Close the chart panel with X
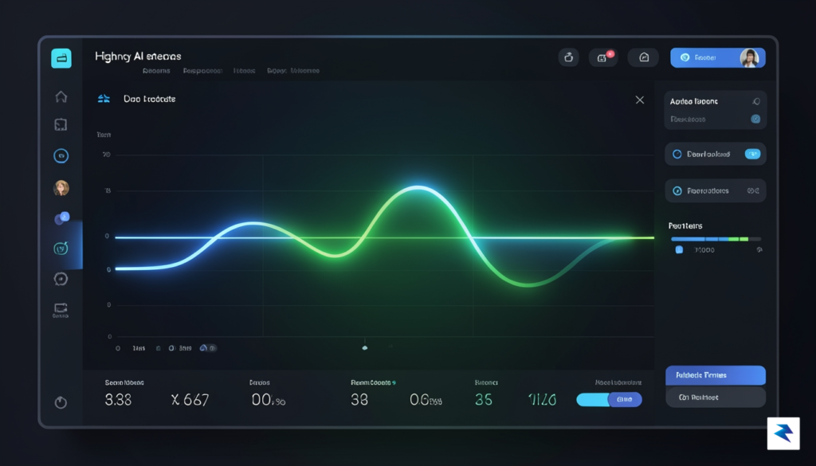The height and width of the screenshot is (466, 816). [x=640, y=100]
